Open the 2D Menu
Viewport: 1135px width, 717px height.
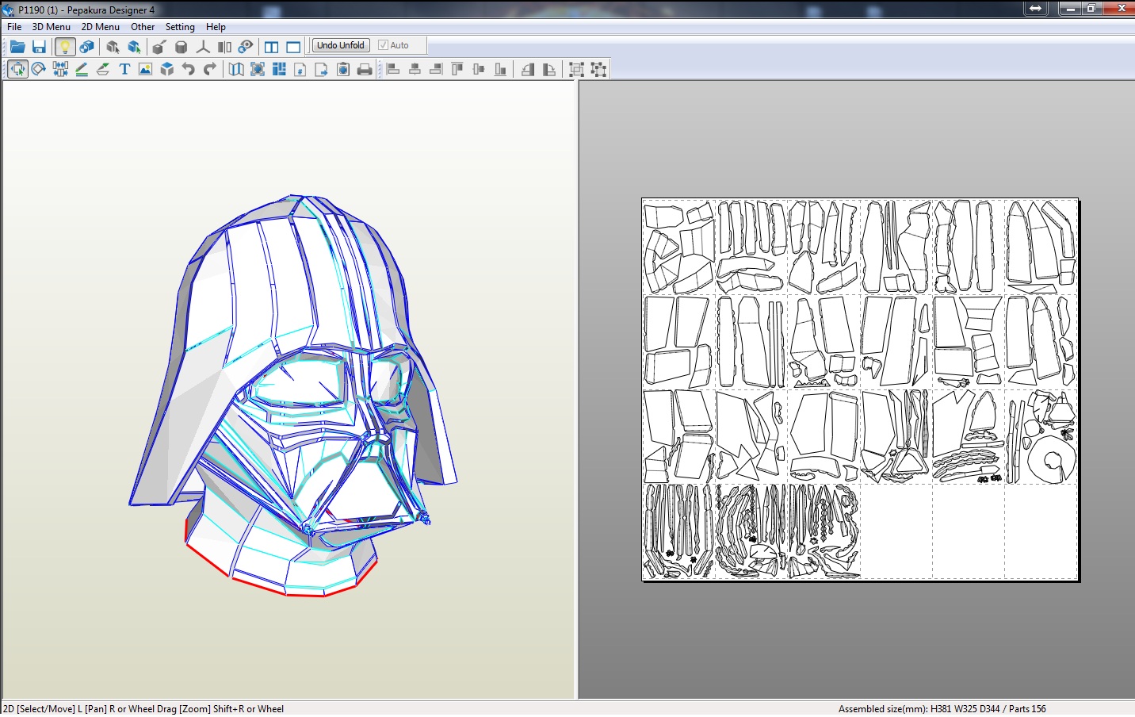coord(100,26)
